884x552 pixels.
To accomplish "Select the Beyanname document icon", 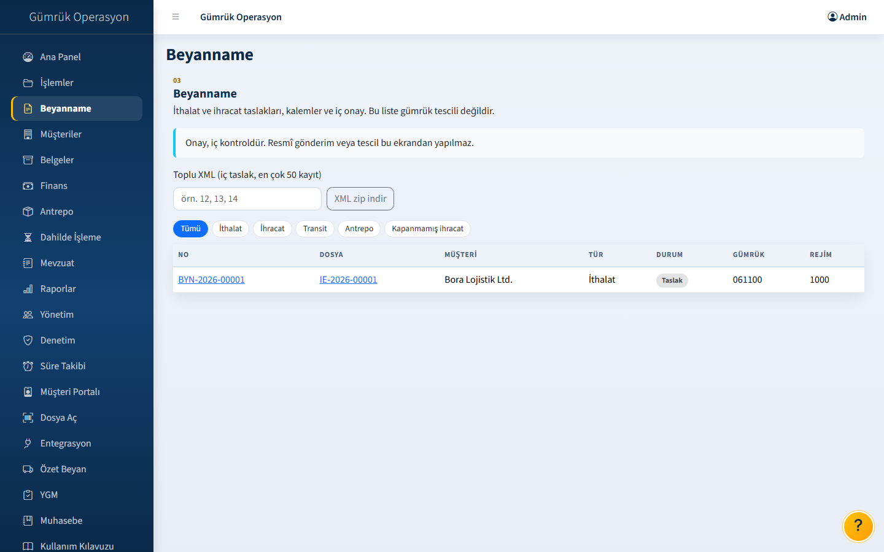I will [28, 109].
